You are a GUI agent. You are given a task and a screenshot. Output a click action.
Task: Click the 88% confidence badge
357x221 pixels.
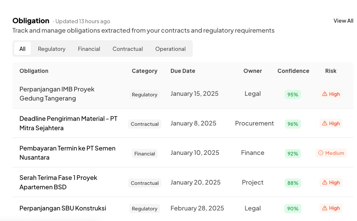pyautogui.click(x=293, y=183)
